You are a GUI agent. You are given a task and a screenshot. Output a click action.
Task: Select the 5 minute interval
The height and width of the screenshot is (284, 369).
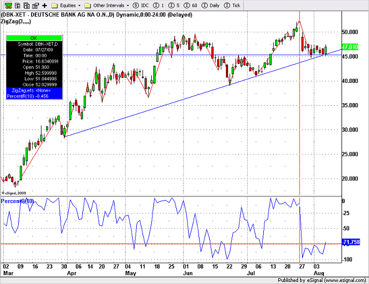(x=174, y=5)
